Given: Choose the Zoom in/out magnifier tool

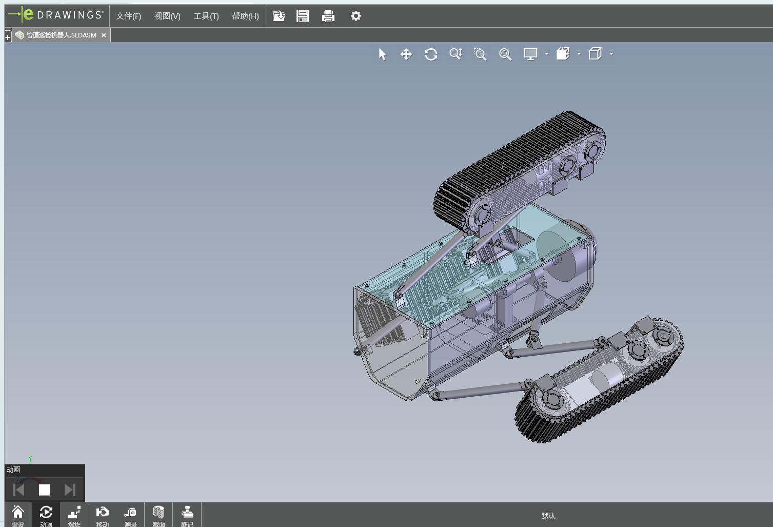Looking at the screenshot, I should [x=455, y=54].
